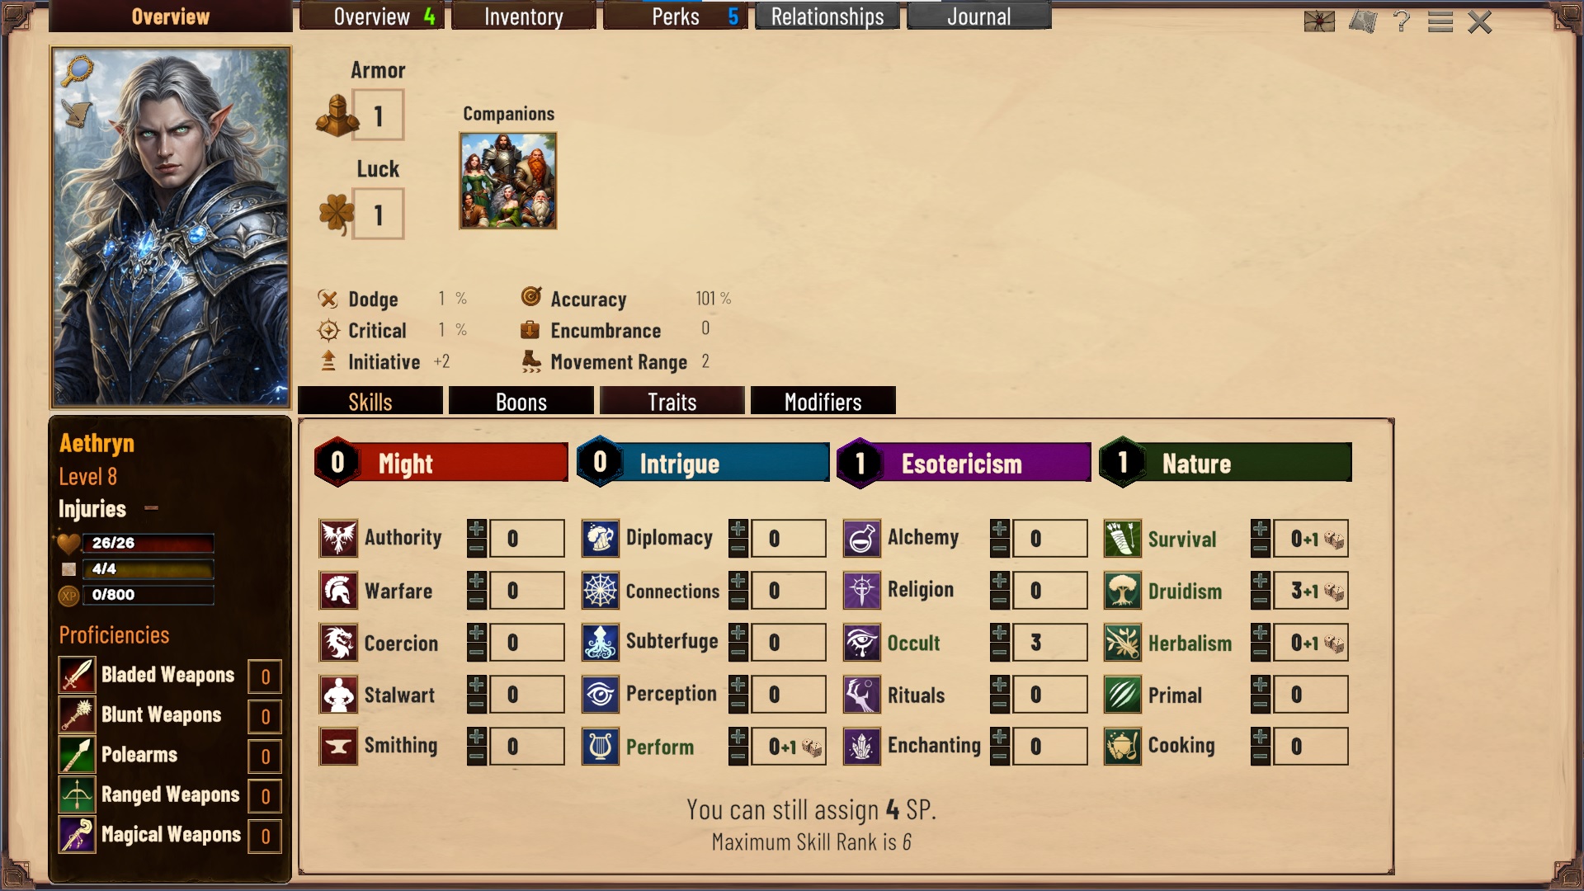The height and width of the screenshot is (891, 1584).
Task: Click the magnifying glass icon on portrait
Action: tap(78, 71)
